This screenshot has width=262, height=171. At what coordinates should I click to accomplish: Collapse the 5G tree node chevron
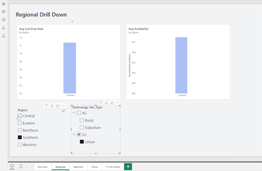click(74, 134)
